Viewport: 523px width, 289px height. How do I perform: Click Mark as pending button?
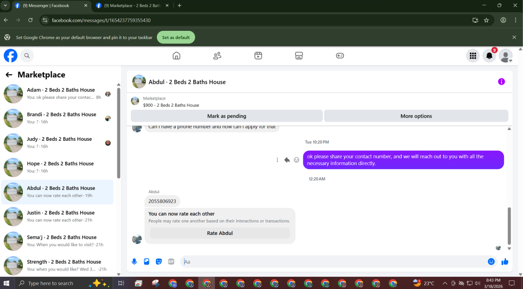tap(227, 116)
